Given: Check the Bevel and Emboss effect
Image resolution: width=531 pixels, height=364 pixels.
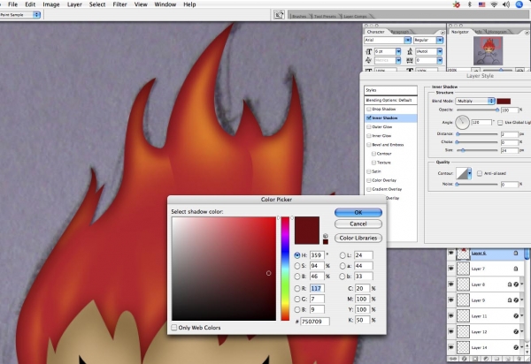Looking at the screenshot, I should point(369,145).
